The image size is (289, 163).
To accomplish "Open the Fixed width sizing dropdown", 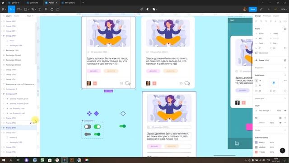I will pos(260,43).
